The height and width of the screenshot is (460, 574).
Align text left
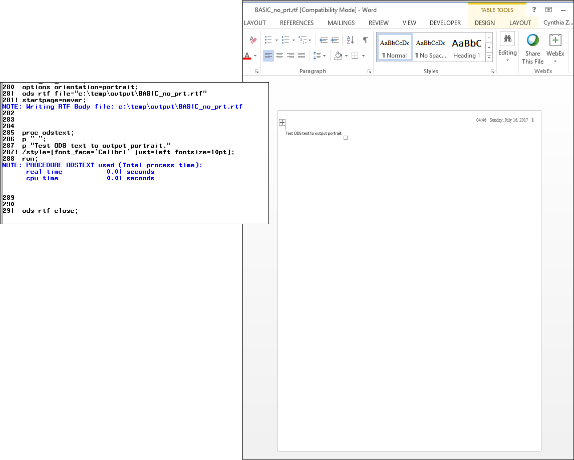(x=268, y=56)
